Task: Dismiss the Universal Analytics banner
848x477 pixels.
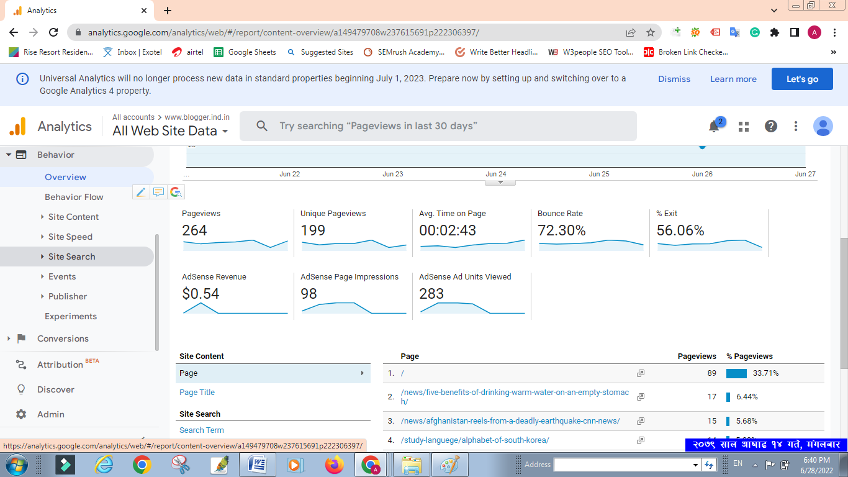Action: [674, 79]
